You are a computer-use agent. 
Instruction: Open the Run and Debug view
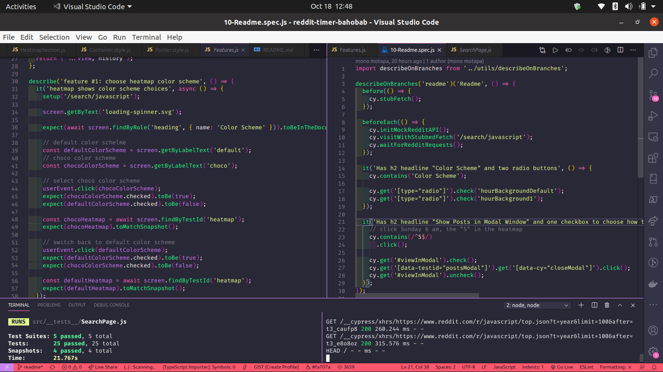[x=653, y=116]
